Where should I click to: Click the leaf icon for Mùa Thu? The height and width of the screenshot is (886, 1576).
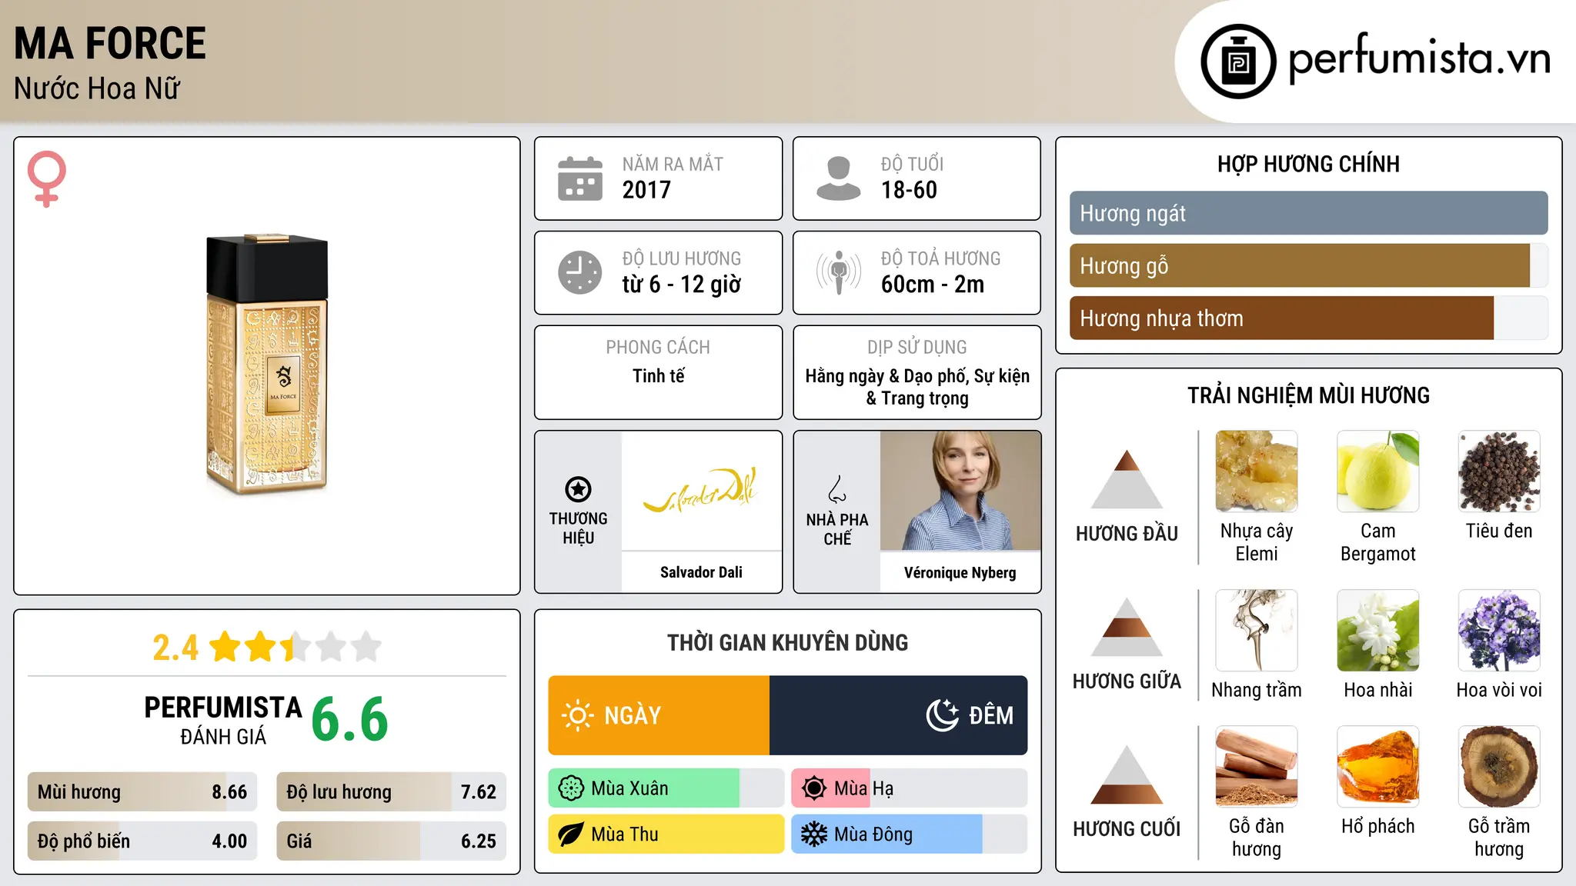[x=571, y=834]
